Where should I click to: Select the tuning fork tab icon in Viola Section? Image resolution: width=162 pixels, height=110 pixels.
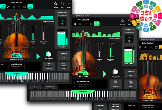click(x=86, y=24)
